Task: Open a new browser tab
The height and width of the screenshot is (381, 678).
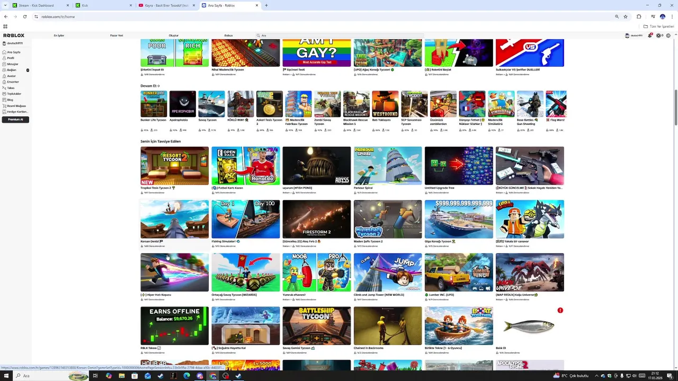Action: pyautogui.click(x=266, y=5)
